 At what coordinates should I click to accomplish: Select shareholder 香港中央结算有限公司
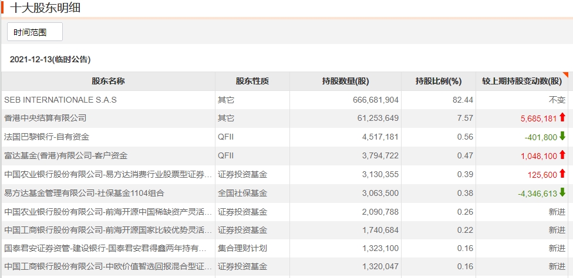(x=45, y=118)
